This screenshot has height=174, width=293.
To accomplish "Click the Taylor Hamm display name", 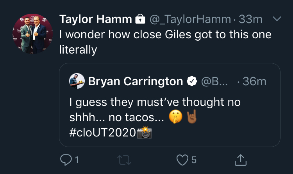I will [95, 19].
